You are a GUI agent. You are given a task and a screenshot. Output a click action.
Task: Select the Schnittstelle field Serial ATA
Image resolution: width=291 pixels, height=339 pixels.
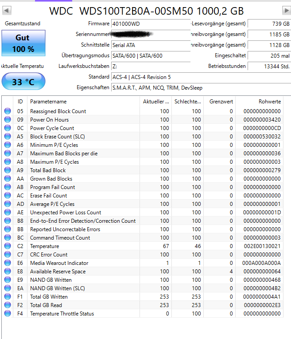(x=151, y=45)
